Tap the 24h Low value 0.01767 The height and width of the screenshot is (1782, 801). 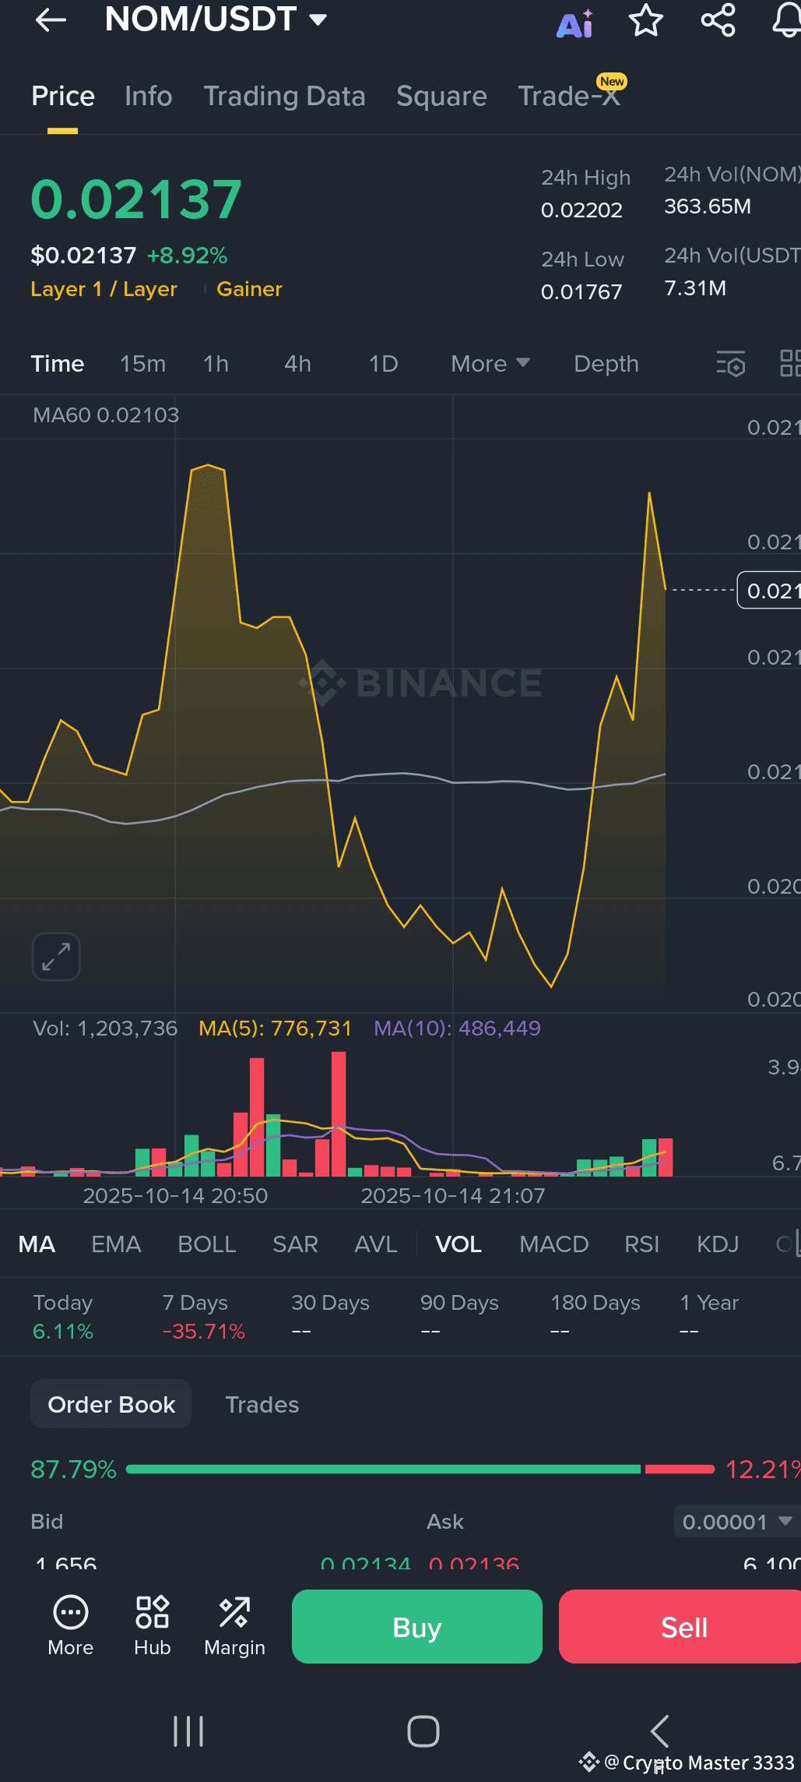tap(581, 292)
